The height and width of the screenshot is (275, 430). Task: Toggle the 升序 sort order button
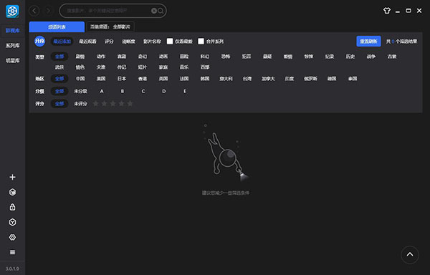[x=39, y=42]
